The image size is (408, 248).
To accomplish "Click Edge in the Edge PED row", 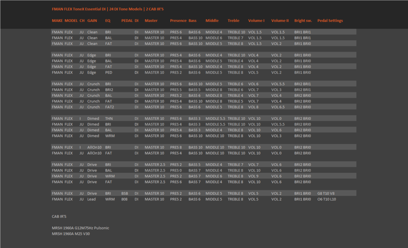I will [92, 72].
